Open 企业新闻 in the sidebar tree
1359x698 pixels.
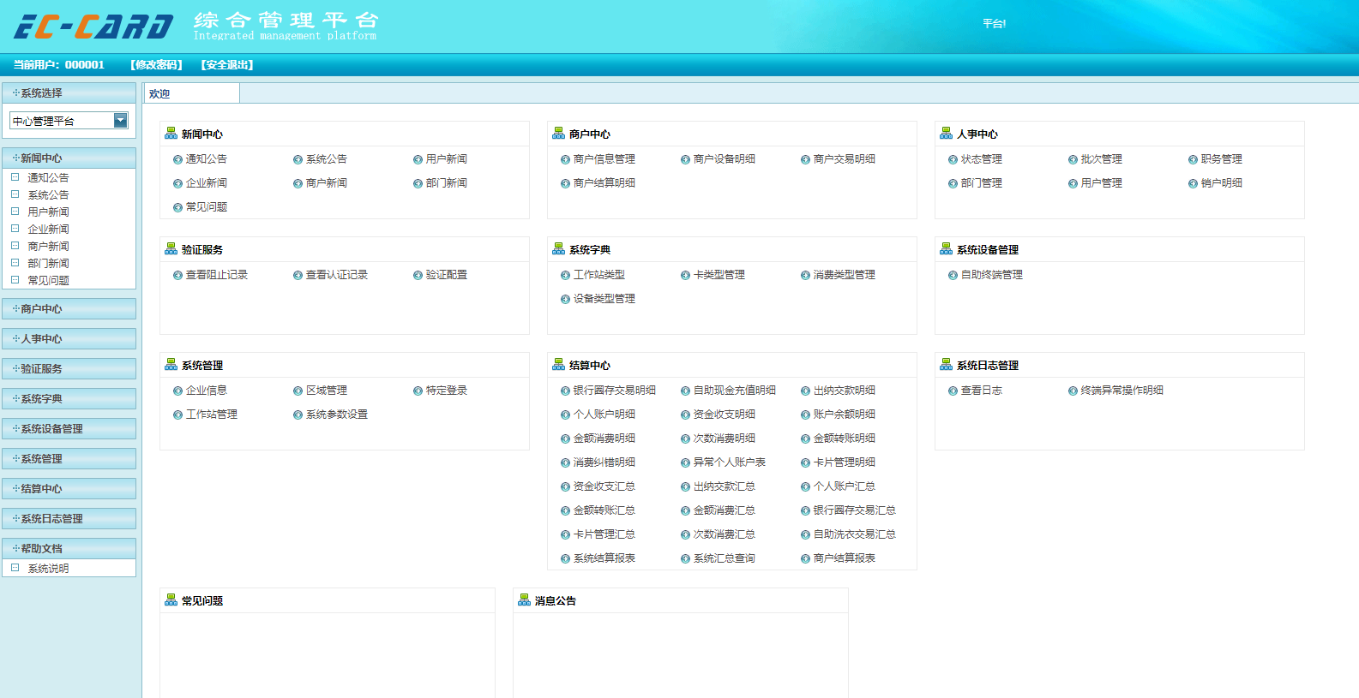48,229
